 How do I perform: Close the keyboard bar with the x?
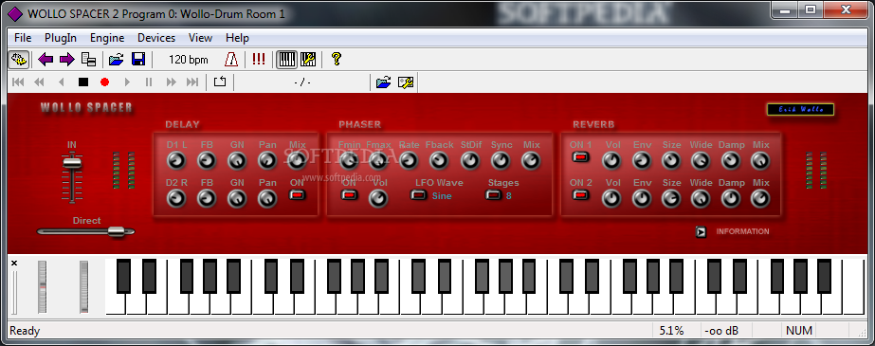pos(14,263)
